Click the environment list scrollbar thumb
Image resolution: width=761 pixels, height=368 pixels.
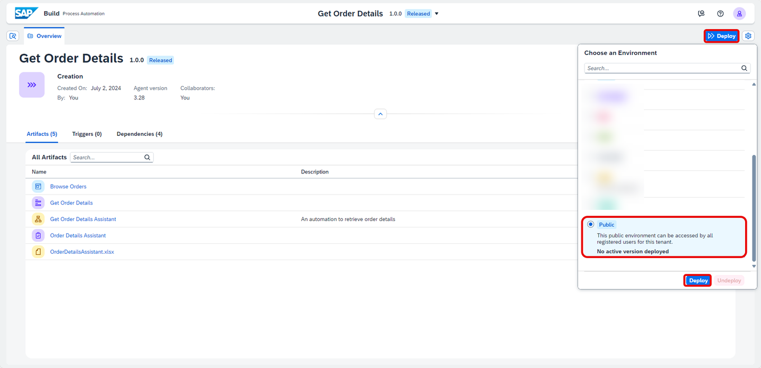754,207
